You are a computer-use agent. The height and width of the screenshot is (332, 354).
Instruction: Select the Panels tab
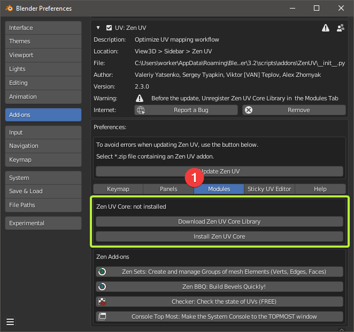(168, 189)
